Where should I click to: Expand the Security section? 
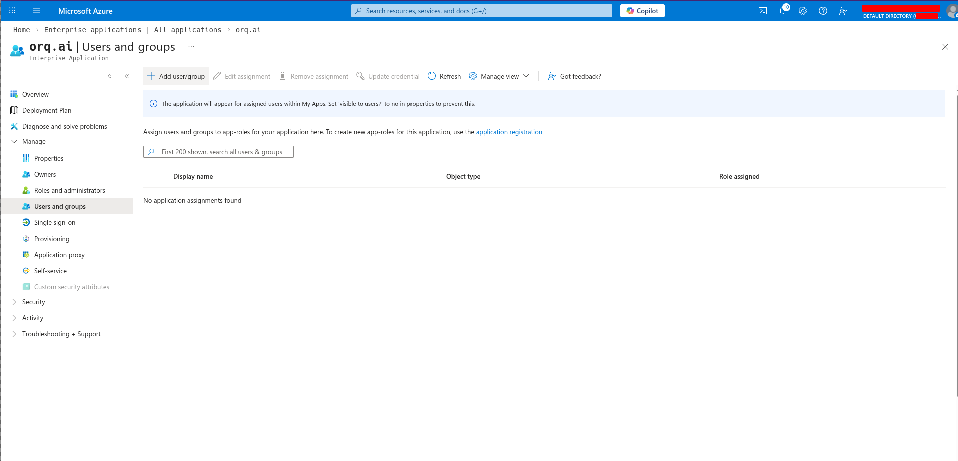click(34, 302)
